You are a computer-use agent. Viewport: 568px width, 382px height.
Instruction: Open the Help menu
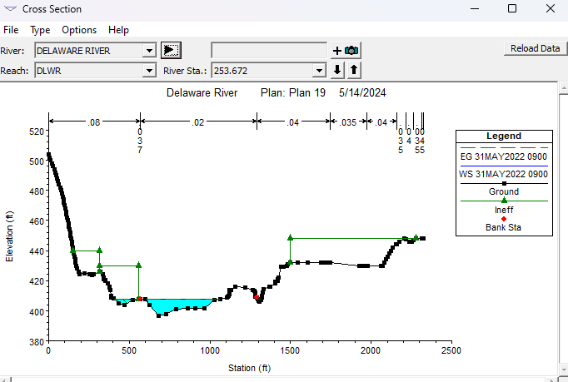(x=118, y=30)
